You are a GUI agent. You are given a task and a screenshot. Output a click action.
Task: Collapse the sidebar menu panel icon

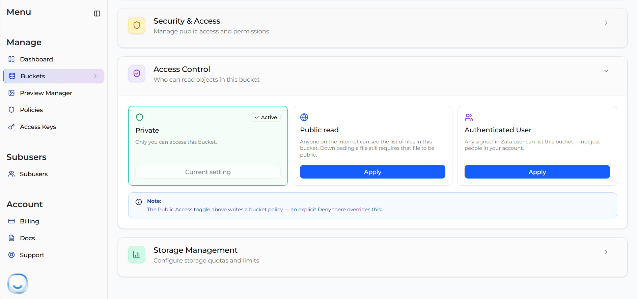click(x=97, y=13)
